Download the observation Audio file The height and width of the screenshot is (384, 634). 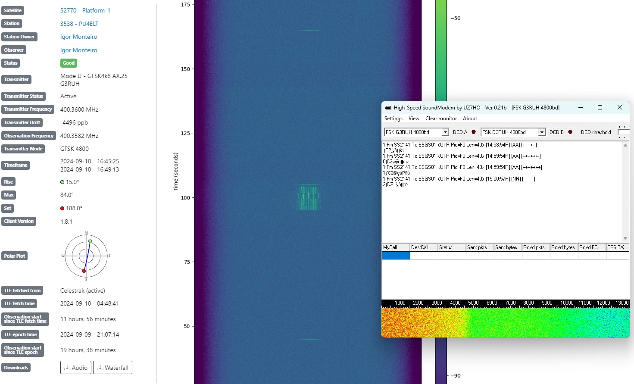click(76, 368)
